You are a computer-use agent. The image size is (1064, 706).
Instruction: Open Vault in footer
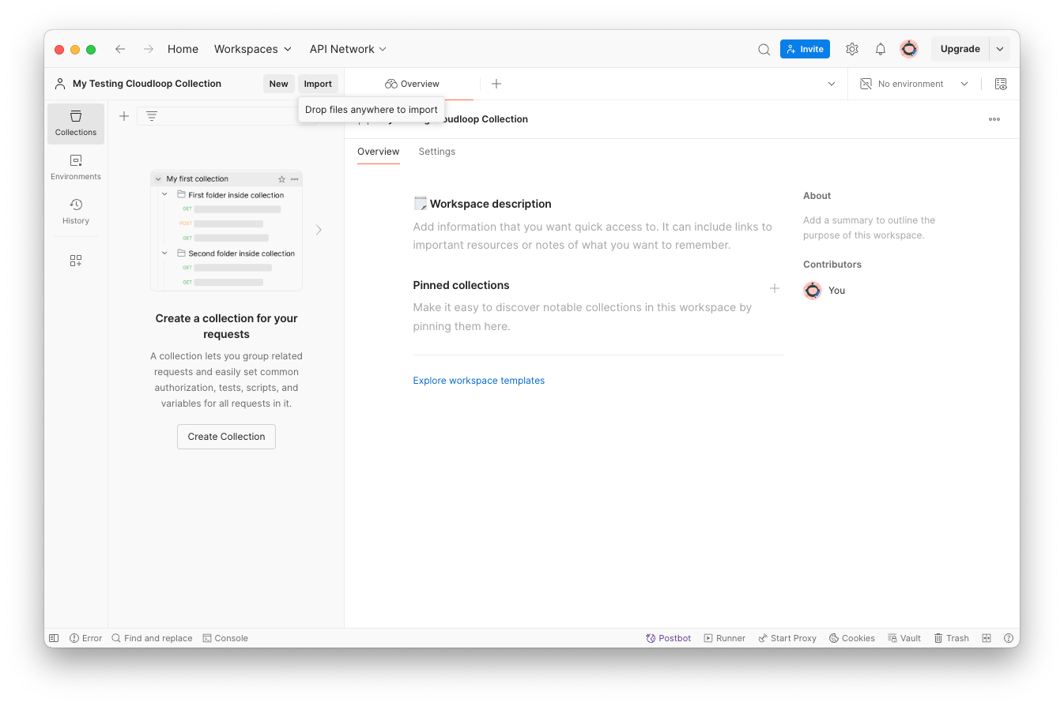click(x=904, y=638)
